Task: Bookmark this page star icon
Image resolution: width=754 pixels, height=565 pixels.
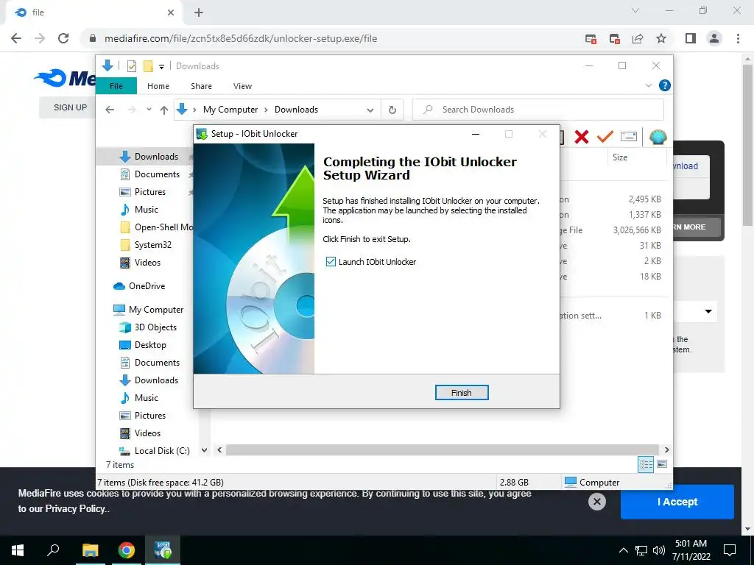Action: [661, 38]
